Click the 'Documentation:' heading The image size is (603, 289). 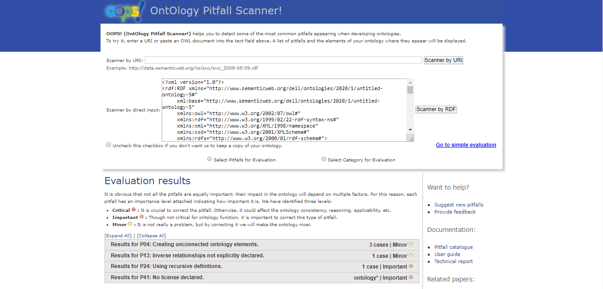coord(451,230)
